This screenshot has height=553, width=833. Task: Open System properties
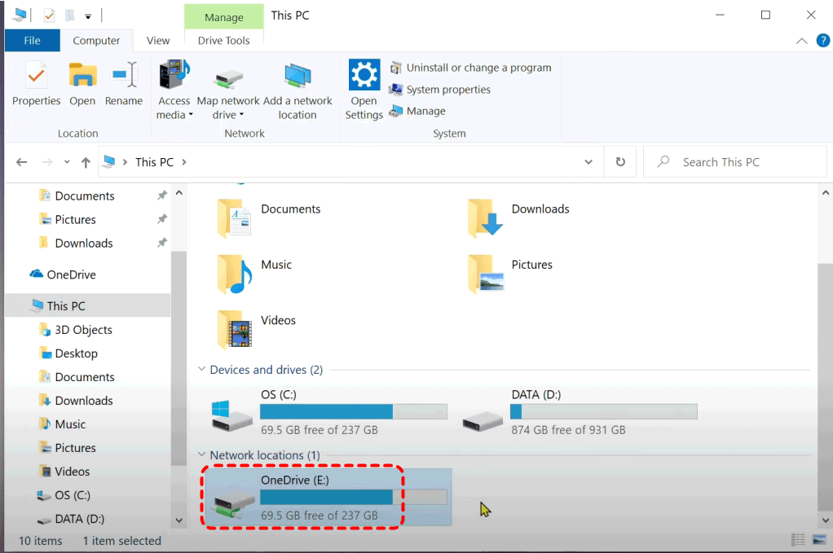(x=440, y=90)
